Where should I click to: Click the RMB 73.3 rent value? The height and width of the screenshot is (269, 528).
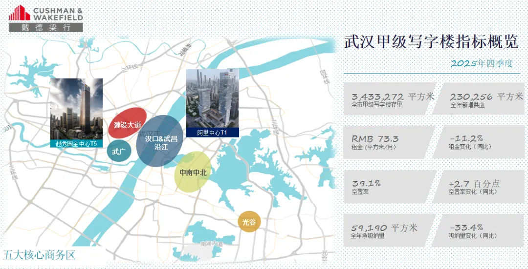pos(375,139)
